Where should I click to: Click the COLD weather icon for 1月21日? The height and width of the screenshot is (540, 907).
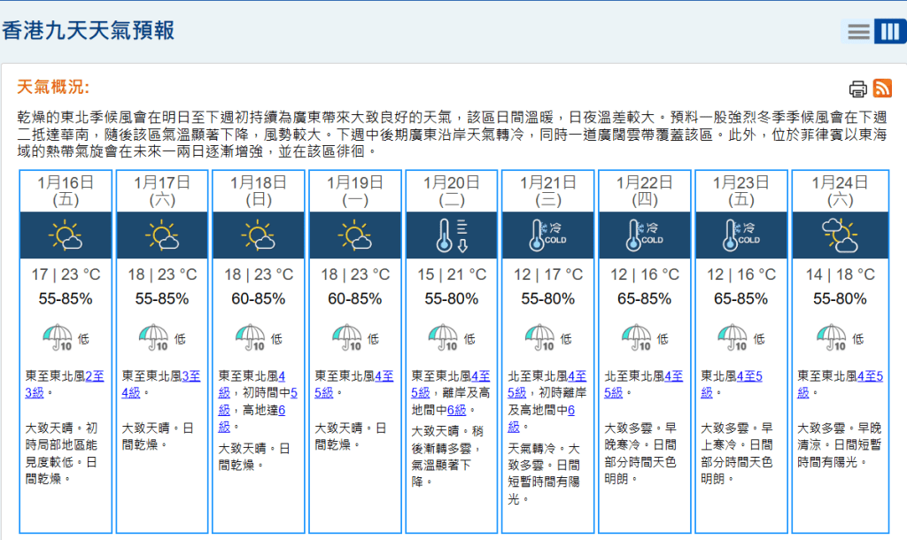[x=547, y=235]
